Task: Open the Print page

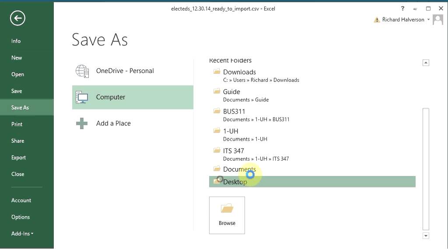Action: (17, 124)
